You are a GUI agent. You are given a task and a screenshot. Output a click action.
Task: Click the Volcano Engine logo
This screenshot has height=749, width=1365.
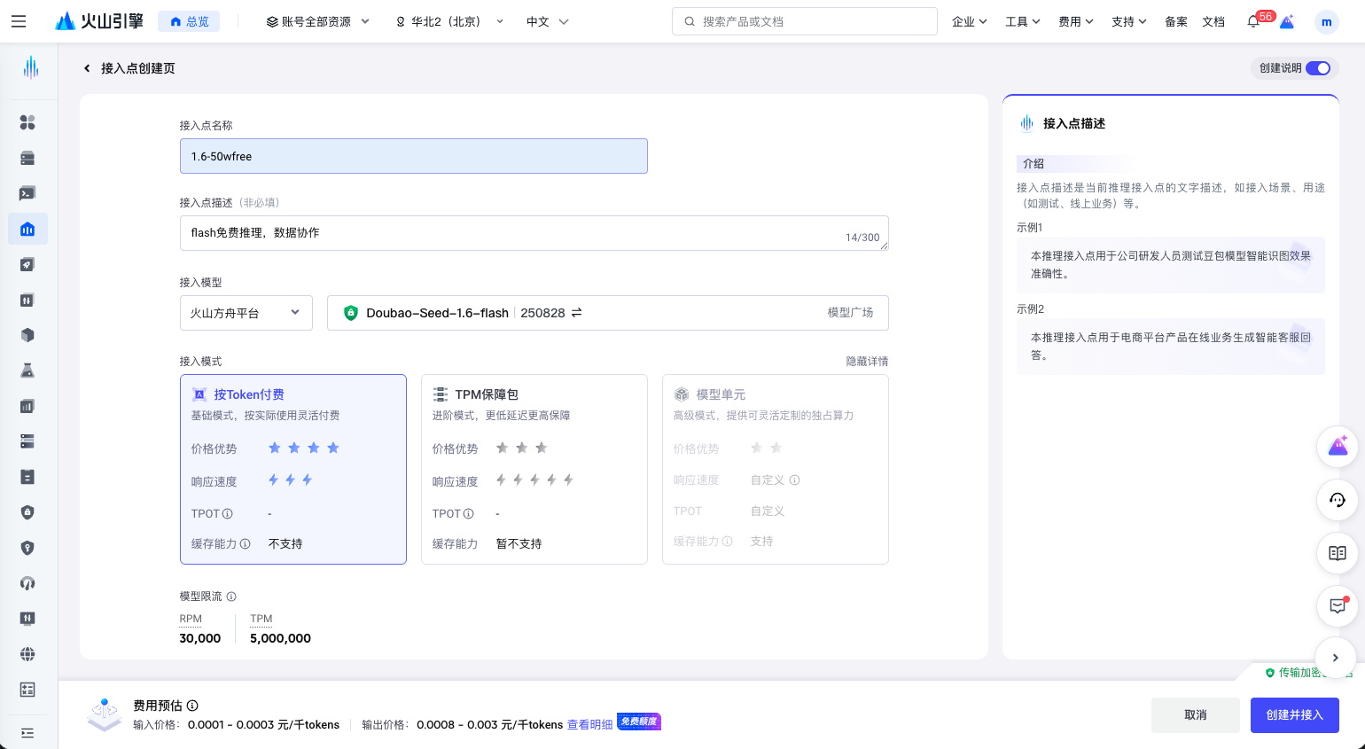click(x=99, y=21)
